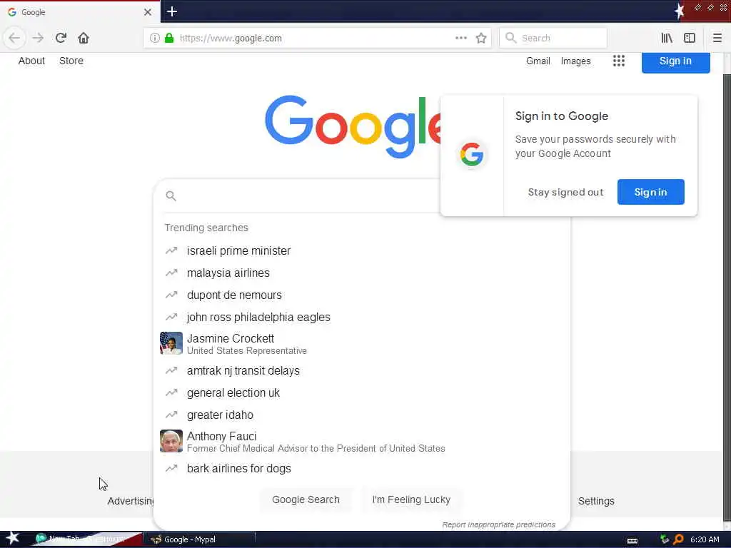Open the Images link

(576, 61)
